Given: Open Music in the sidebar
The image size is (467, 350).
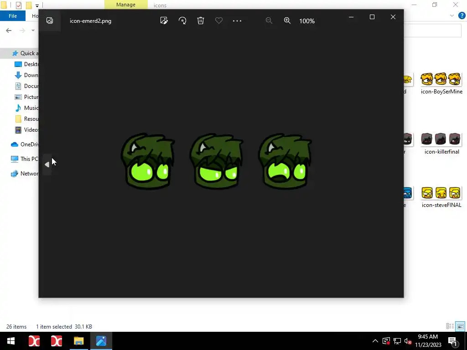Looking at the screenshot, I should point(26,108).
